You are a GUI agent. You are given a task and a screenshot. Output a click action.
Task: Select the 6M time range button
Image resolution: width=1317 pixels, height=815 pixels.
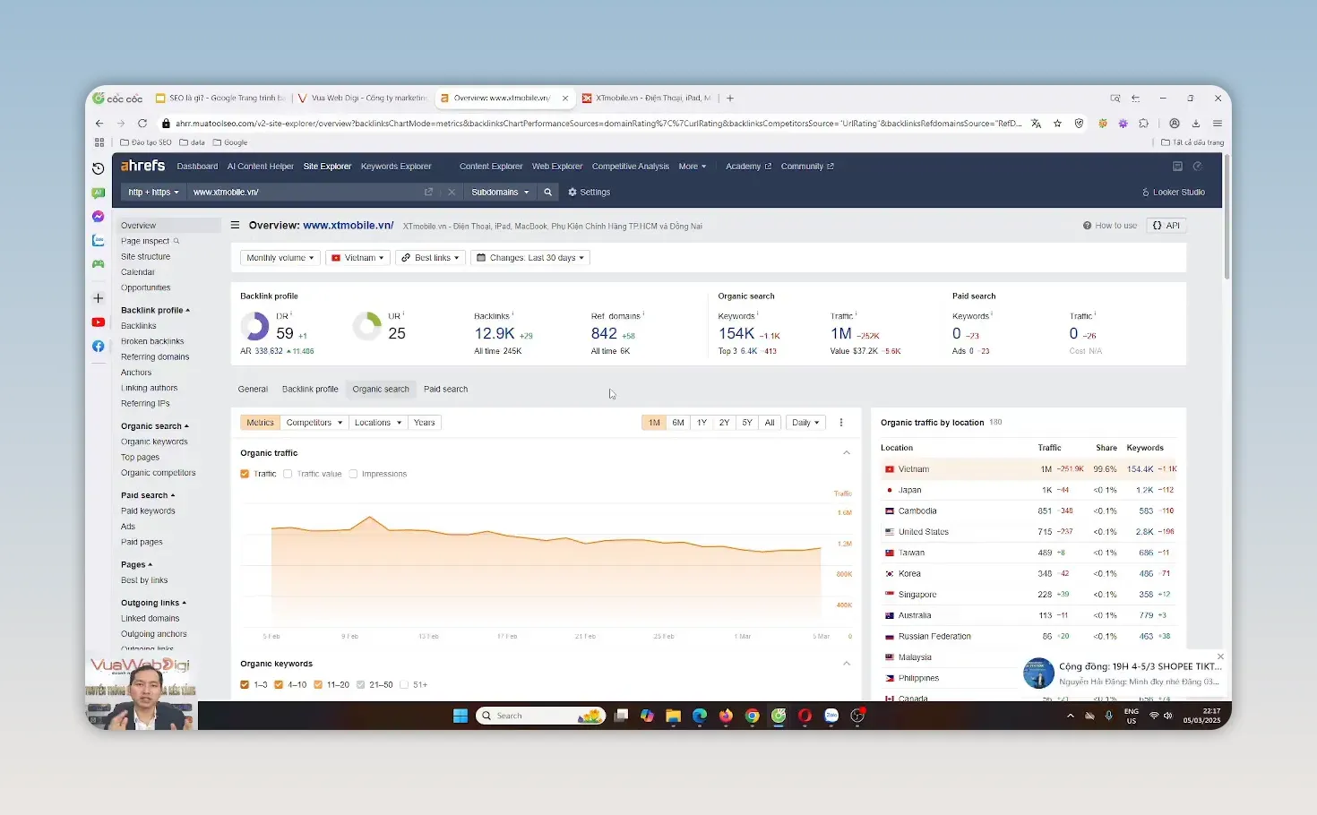pyautogui.click(x=678, y=423)
